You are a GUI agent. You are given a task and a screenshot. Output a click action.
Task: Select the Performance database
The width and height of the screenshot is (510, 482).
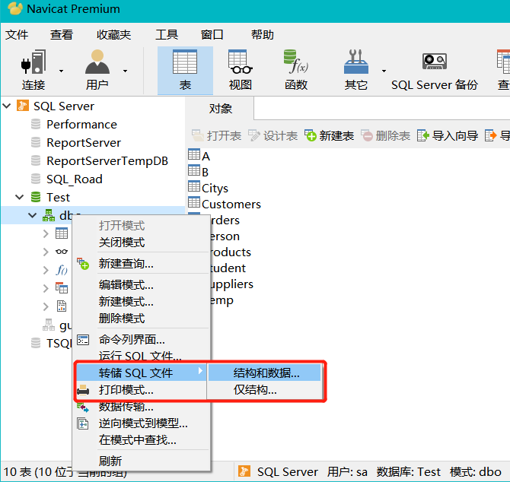click(x=81, y=125)
